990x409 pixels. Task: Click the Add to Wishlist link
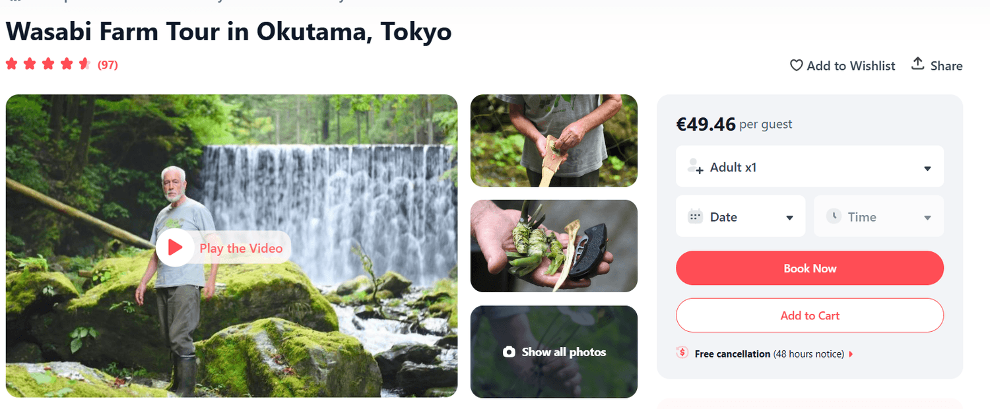851,65
